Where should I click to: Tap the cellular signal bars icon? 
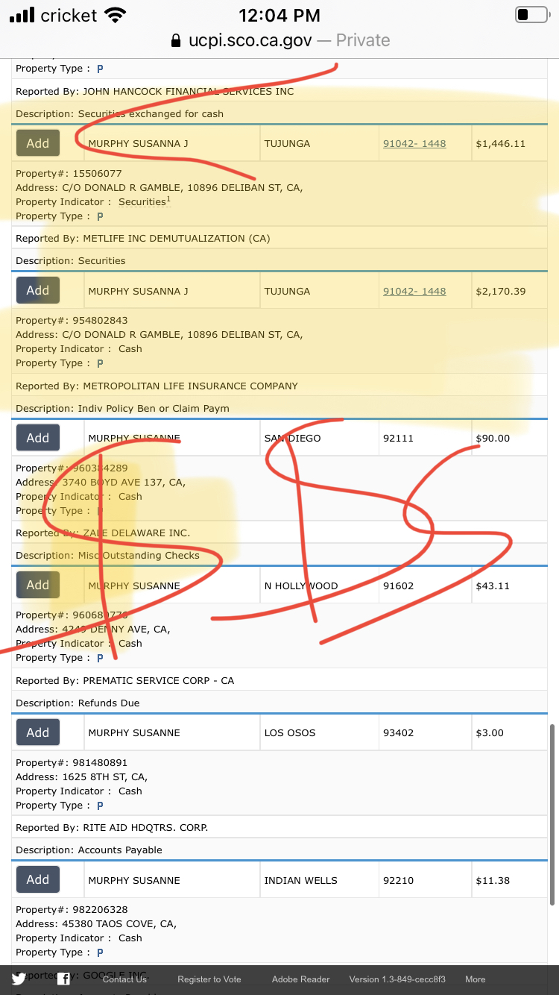click(22, 16)
